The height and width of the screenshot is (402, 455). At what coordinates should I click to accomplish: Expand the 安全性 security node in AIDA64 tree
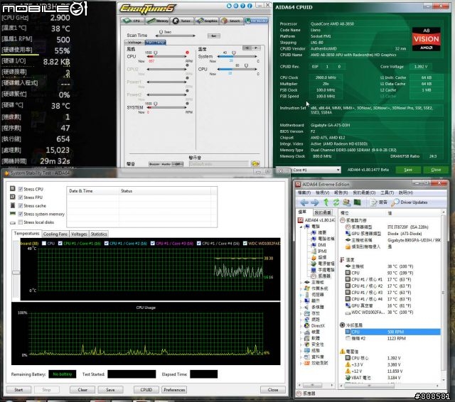301,344
